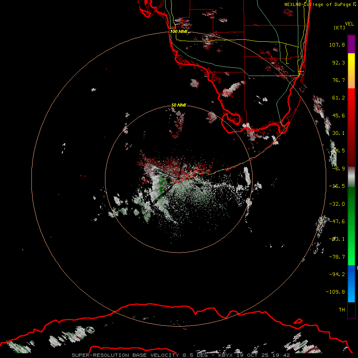Image resolution: width=358 pixels, height=358 pixels.
Task: Click the Super-Resolution Base Velocity caption
Action: (181, 355)
